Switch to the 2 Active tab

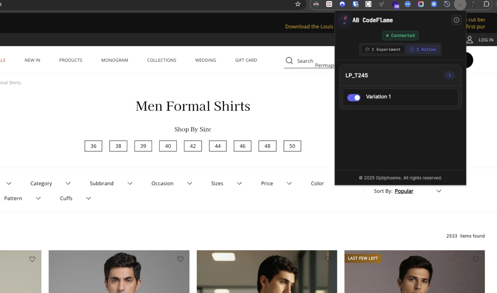(423, 49)
